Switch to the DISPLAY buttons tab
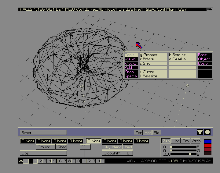Screen dimensions: 220x173 203,161
